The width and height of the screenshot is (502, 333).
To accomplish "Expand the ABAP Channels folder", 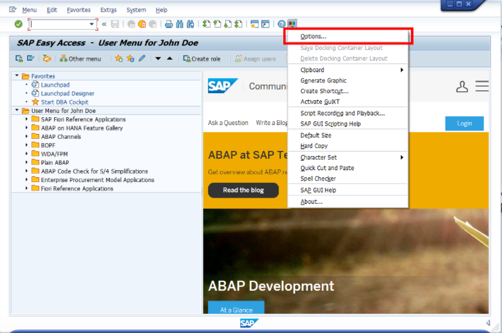I will pos(27,136).
